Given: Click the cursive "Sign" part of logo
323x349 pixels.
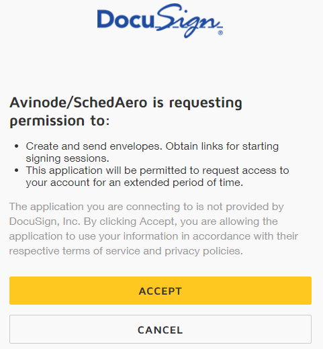Looking at the screenshot, I should [189, 21].
